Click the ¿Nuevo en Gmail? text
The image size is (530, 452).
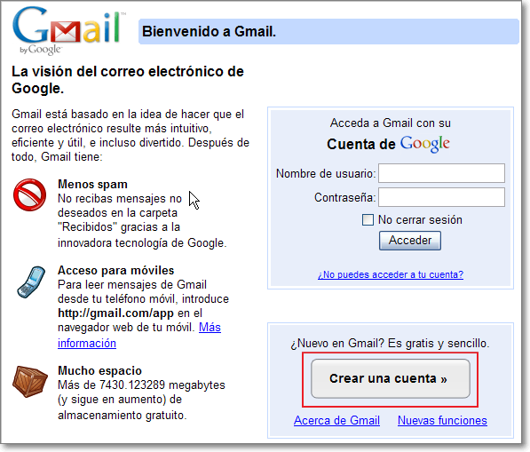pyautogui.click(x=337, y=344)
